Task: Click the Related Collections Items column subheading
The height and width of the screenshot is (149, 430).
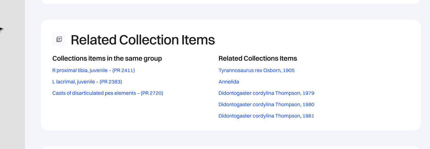Action: [x=258, y=59]
